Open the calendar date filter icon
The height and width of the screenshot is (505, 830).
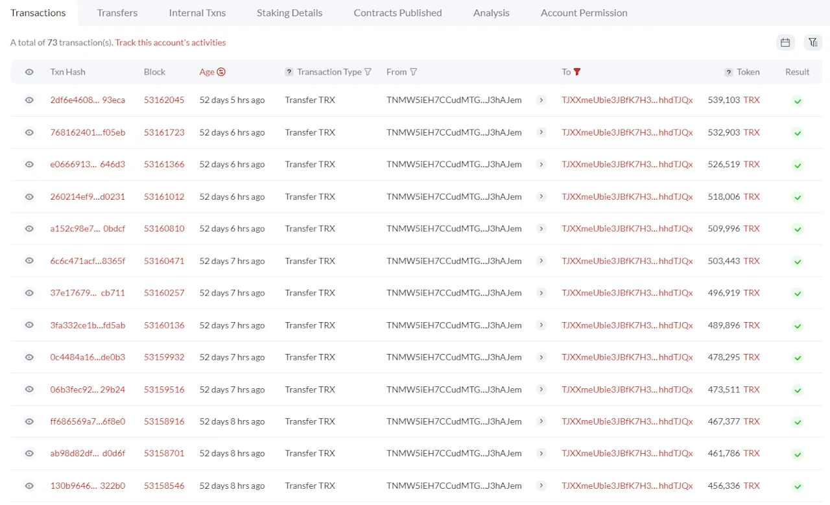[785, 42]
